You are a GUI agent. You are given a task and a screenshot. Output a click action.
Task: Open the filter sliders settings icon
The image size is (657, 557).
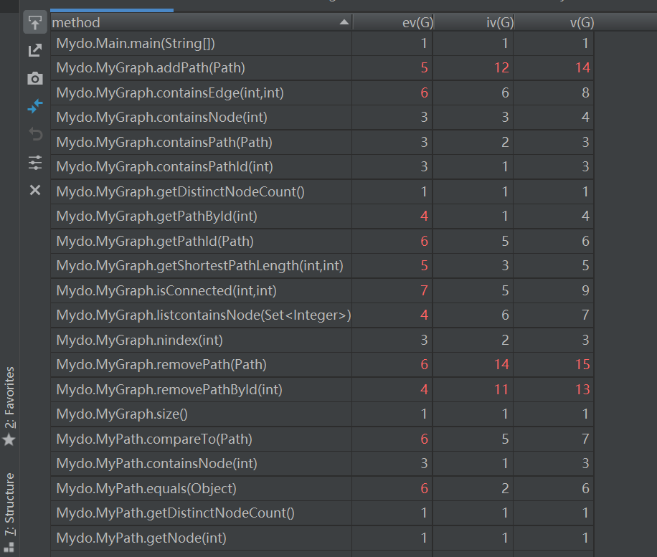34,163
